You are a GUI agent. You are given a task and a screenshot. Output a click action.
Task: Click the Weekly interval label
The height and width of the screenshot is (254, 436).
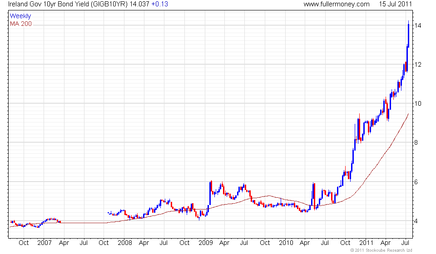click(20, 16)
